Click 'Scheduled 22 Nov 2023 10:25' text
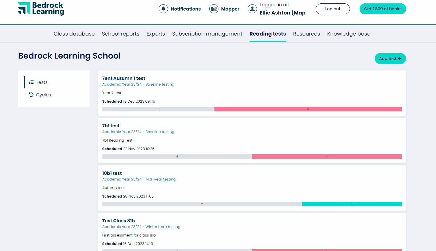The image size is (436, 251). point(128,149)
